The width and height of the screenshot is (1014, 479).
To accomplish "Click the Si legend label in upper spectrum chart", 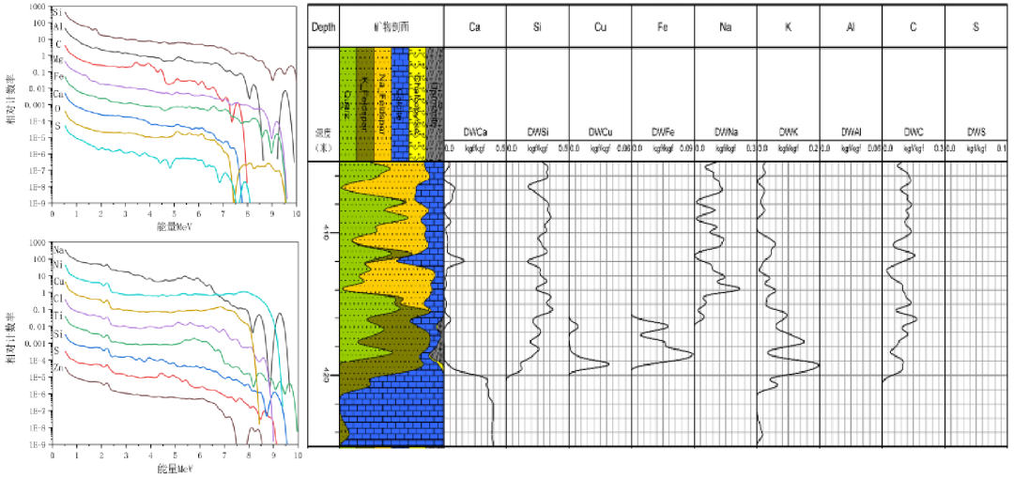I will click(58, 12).
